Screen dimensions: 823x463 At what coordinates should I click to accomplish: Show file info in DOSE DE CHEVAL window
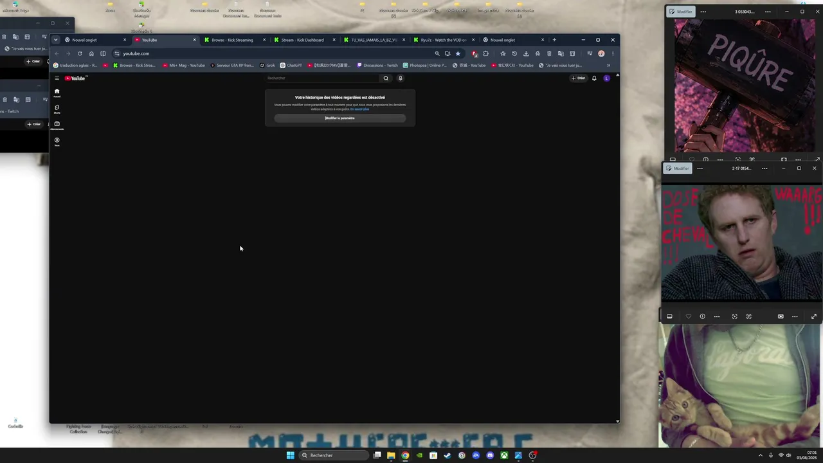click(702, 316)
